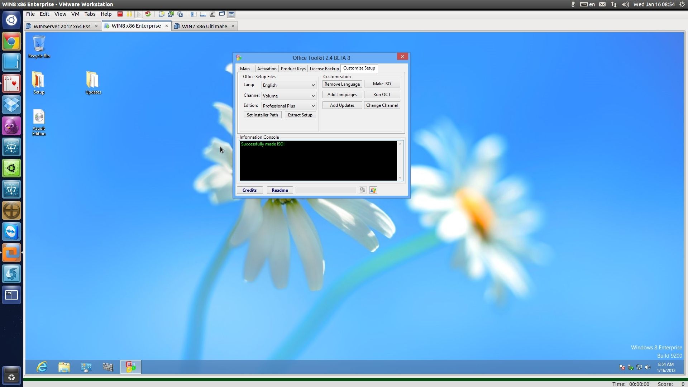This screenshot has height=387, width=688.
Task: Click the Windows tray volume speaker icon
Action: [648, 367]
